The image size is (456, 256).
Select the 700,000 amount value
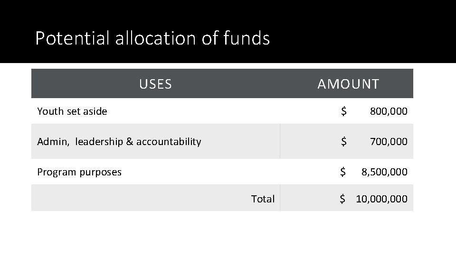389,141
